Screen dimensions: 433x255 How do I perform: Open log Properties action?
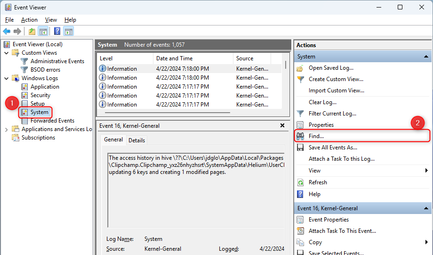coord(321,125)
